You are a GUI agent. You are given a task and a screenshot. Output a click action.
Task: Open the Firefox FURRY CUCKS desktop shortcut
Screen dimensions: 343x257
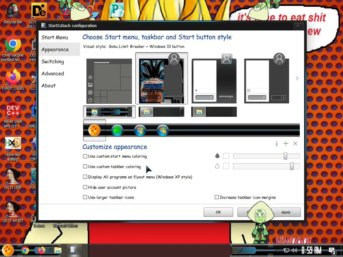point(13,80)
